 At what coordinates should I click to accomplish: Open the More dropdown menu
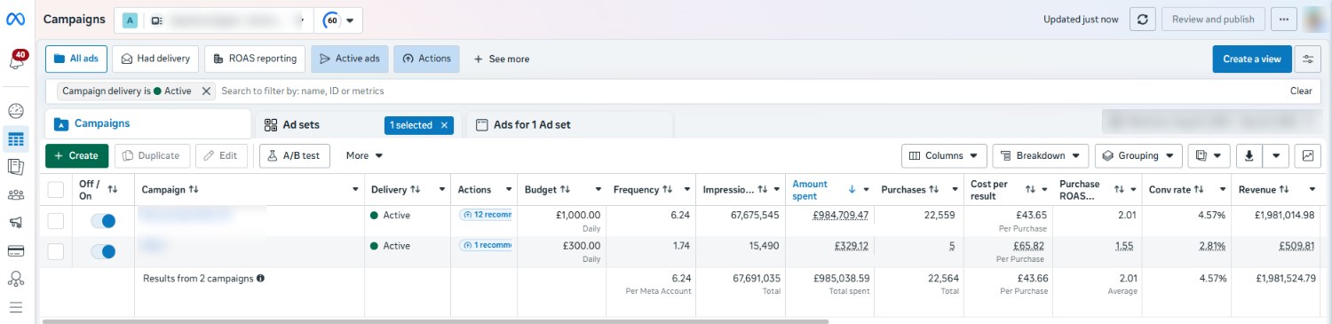click(x=364, y=155)
